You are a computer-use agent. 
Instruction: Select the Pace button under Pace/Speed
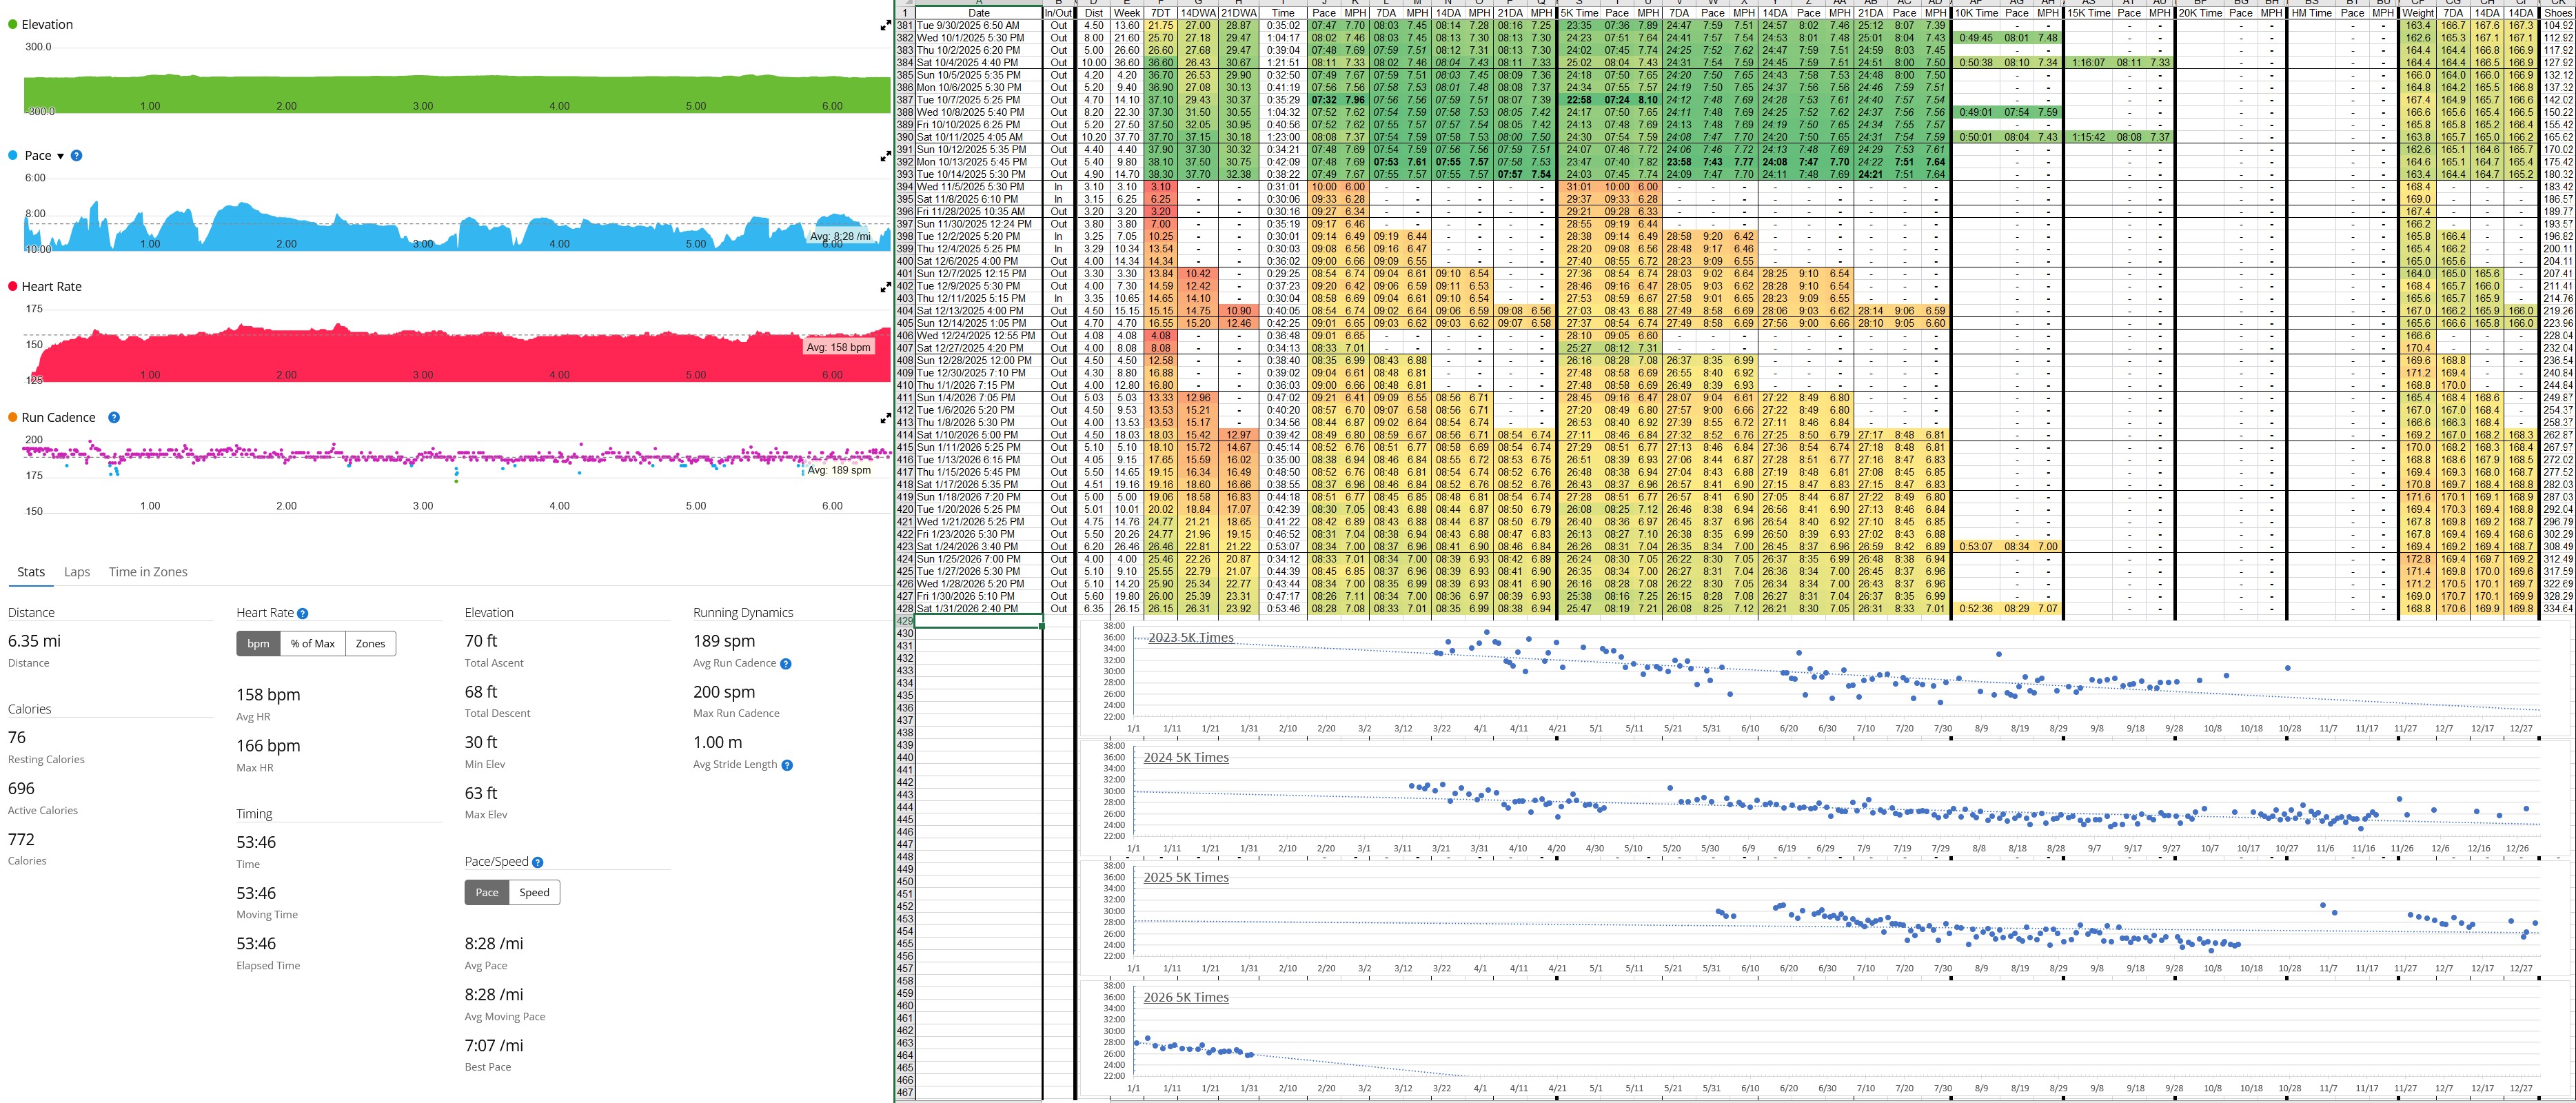(x=487, y=893)
